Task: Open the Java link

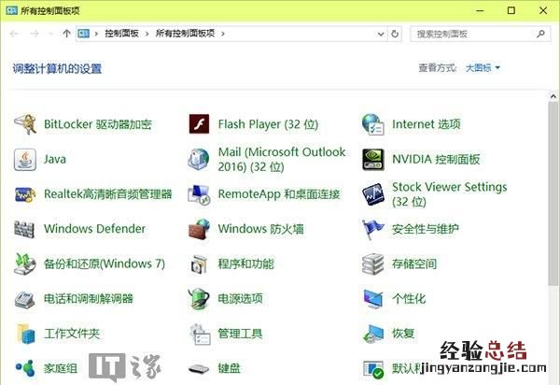Action: [x=55, y=160]
